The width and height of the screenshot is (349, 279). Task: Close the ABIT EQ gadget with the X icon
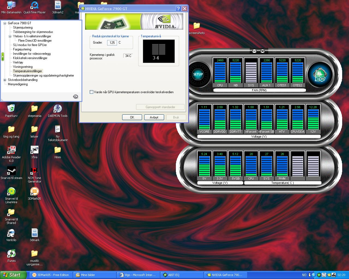(263, 51)
